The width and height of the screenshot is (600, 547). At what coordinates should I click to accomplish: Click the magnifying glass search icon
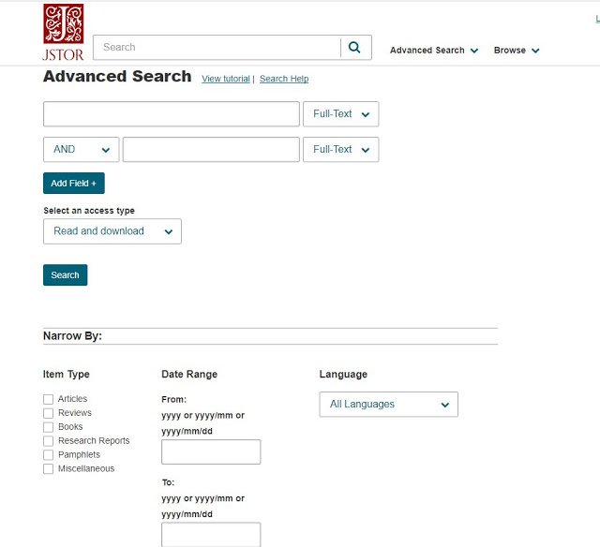[x=355, y=48]
